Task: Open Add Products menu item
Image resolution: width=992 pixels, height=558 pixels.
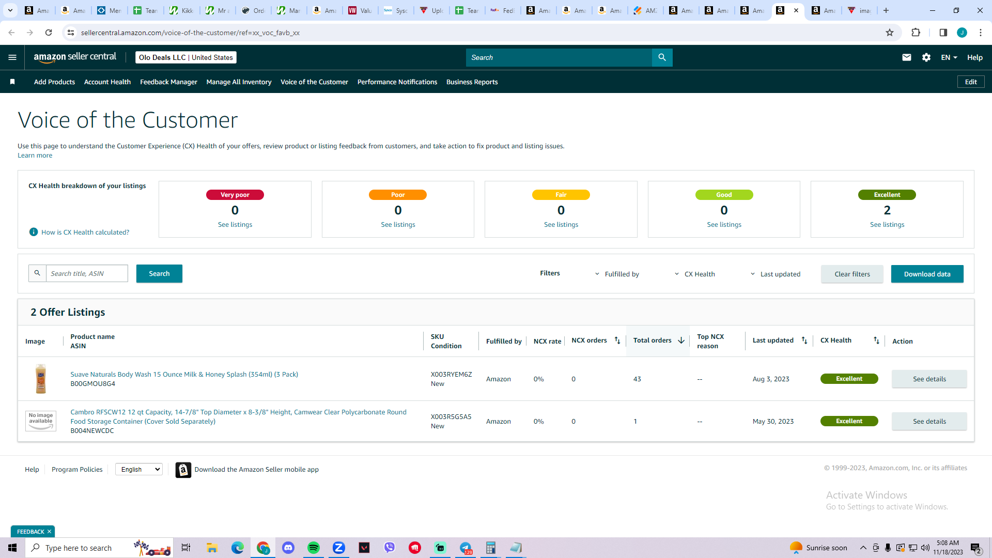Action: point(54,82)
